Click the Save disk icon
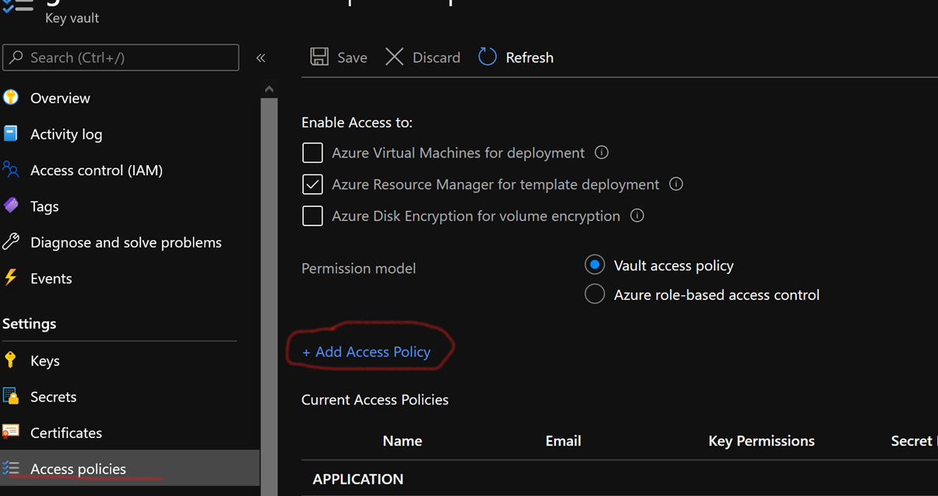 (x=319, y=57)
